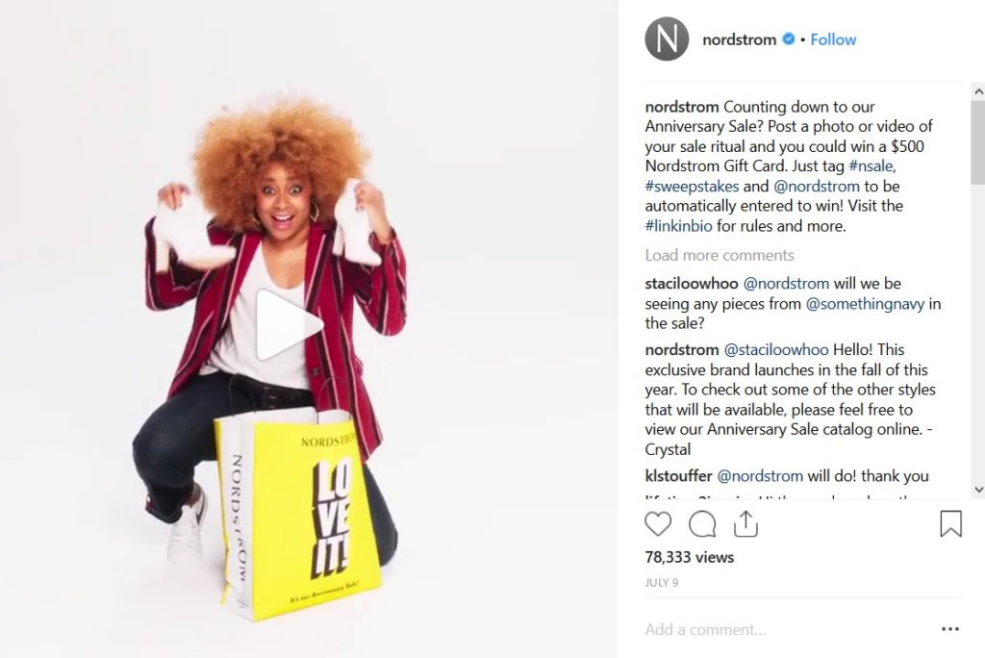The height and width of the screenshot is (658, 985).
Task: Expand Load more comments
Action: (x=720, y=255)
